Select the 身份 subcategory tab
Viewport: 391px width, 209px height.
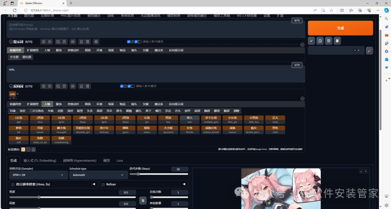[23, 111]
